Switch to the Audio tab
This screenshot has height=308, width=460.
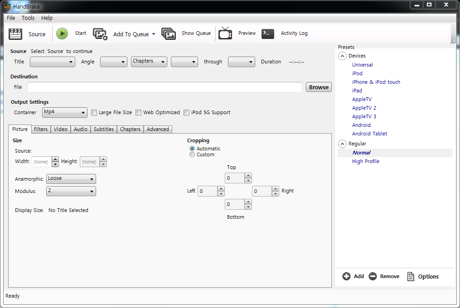point(81,130)
